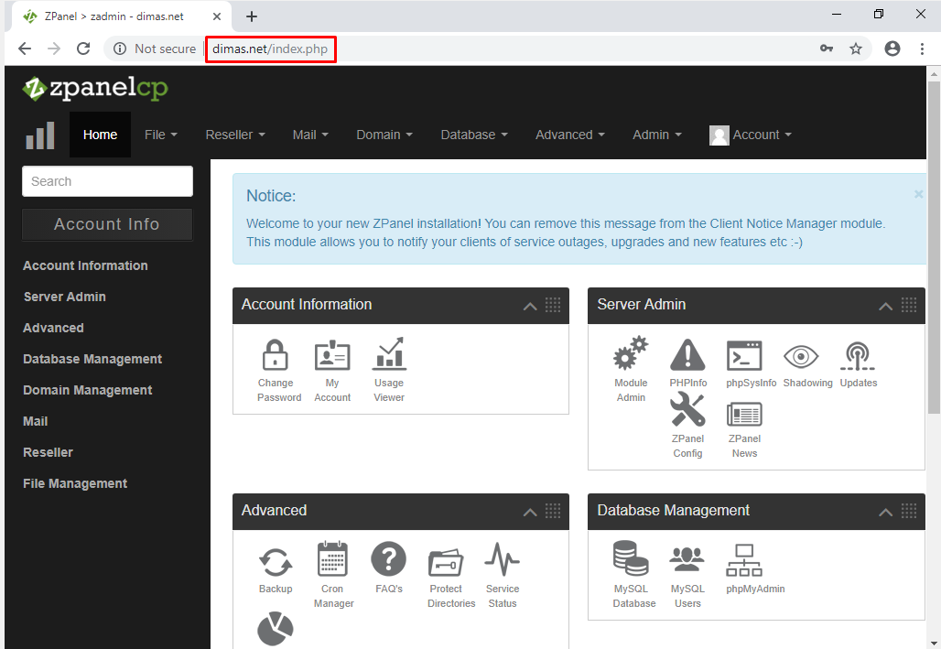Click the sidebar Search field
The image size is (941, 649).
coord(107,181)
